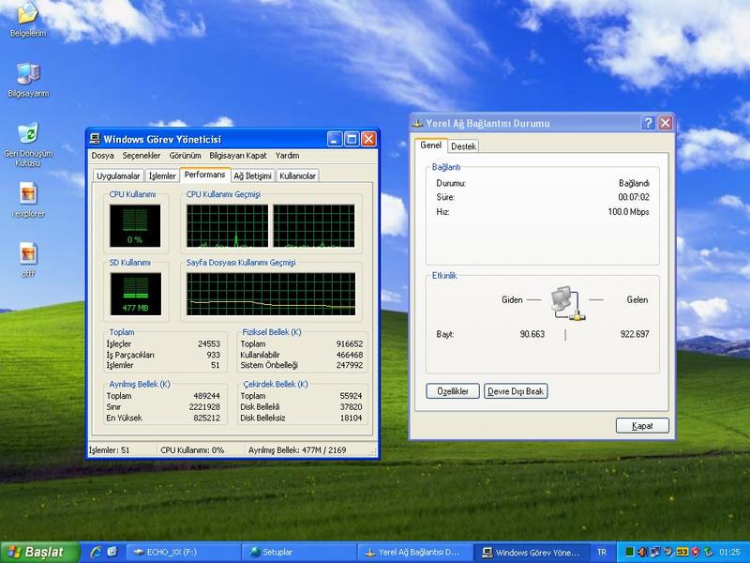Click the network connection tray icon
Viewport: 750px width, 563px height.
654,552
